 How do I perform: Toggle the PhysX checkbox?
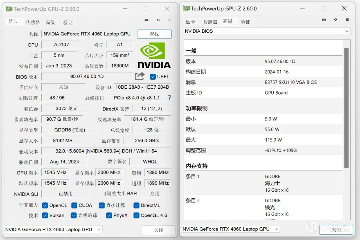tap(109, 216)
